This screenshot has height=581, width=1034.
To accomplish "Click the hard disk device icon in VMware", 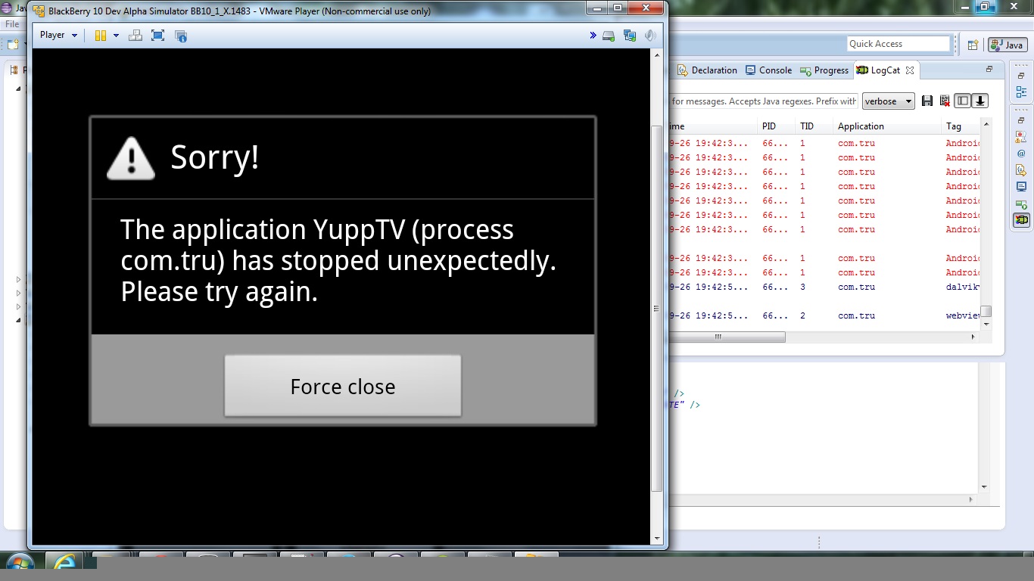I will tap(609, 36).
